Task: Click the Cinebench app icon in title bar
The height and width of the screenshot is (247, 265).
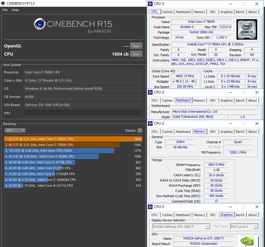Action: pos(3,3)
